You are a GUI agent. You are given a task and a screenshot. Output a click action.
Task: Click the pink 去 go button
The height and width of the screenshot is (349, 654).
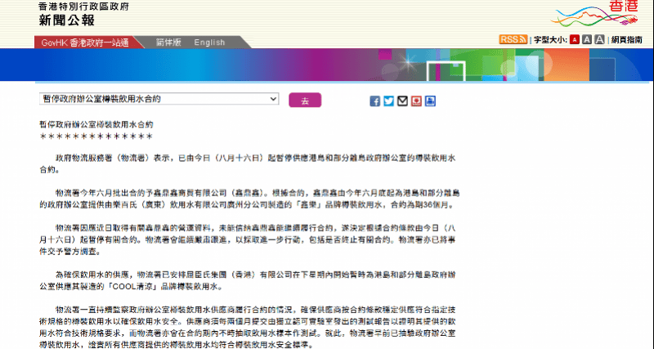click(305, 101)
